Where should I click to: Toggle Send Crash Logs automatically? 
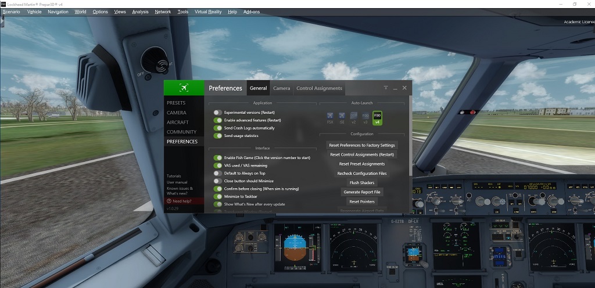pyautogui.click(x=218, y=128)
